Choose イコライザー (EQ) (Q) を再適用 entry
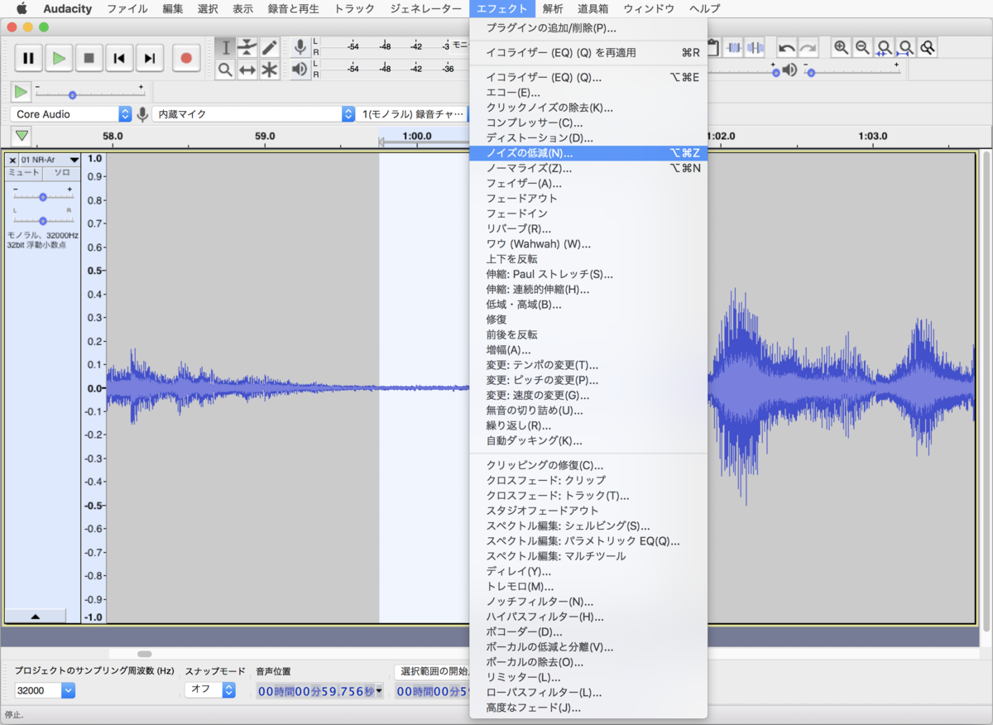 tap(588, 52)
